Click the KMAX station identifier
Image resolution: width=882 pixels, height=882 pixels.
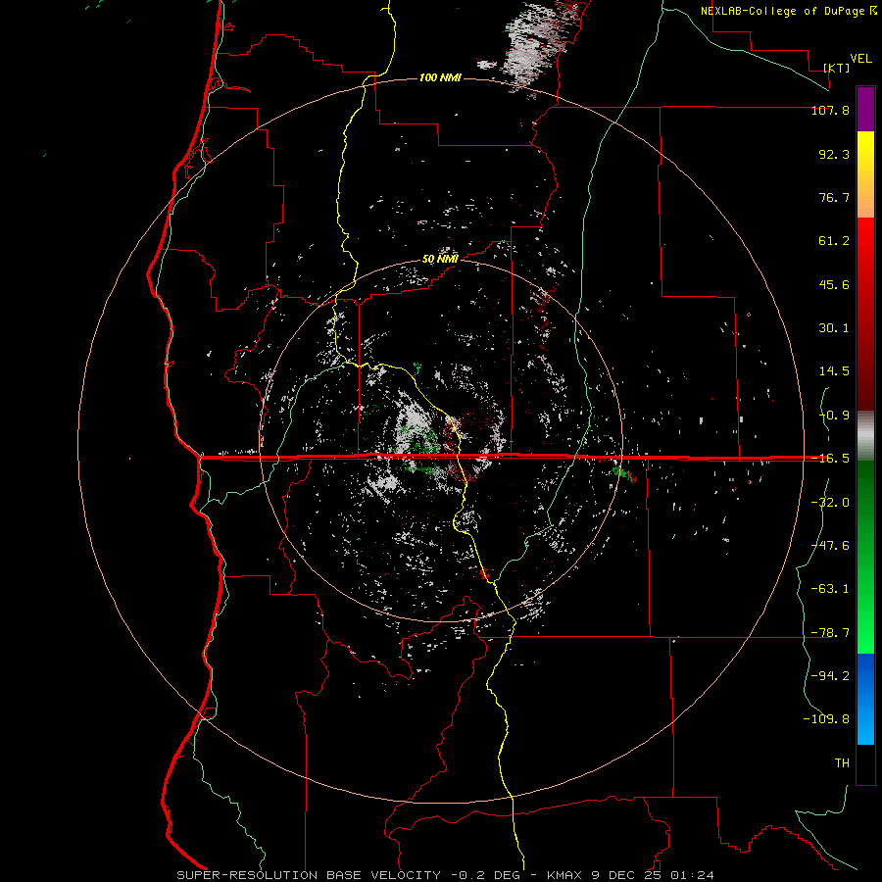click(565, 875)
